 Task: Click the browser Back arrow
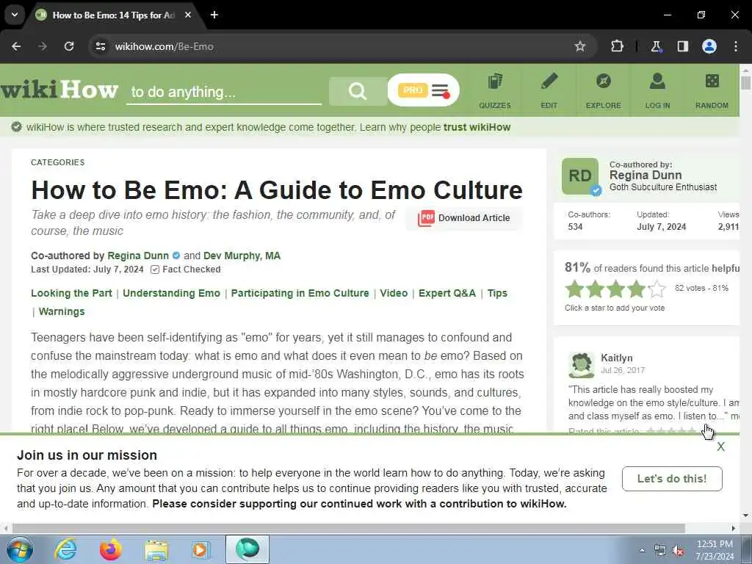point(16,46)
